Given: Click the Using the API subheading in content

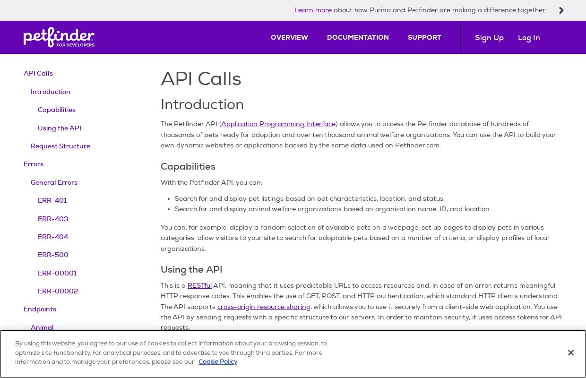Looking at the screenshot, I should (191, 269).
